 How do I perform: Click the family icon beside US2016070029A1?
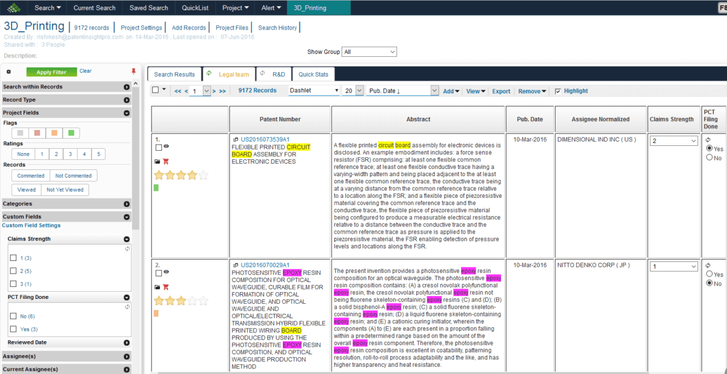[x=235, y=265]
